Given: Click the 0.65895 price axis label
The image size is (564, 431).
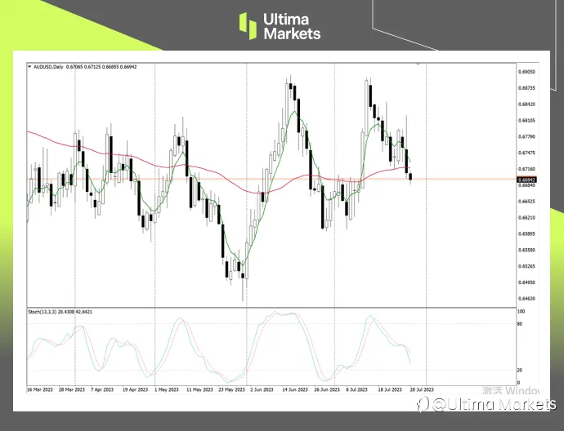Looking at the screenshot, I should 526,233.
